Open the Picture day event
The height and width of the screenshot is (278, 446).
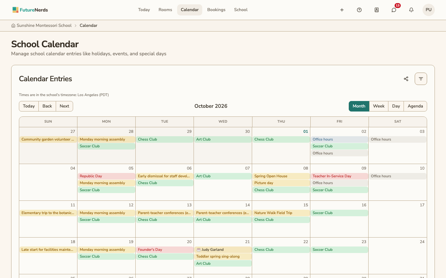tap(281, 183)
